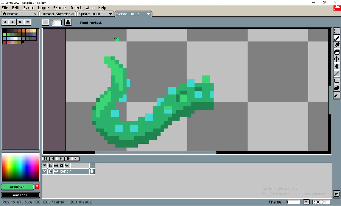Click the 1:1 zoom button
This screenshot has width=341, height=206.
[337, 194]
